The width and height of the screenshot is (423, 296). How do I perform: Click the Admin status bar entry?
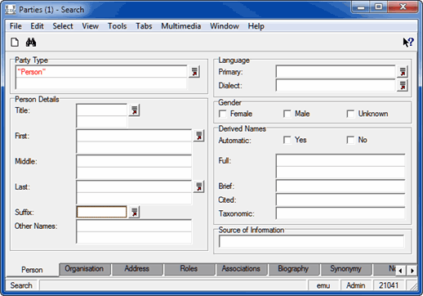tap(356, 285)
